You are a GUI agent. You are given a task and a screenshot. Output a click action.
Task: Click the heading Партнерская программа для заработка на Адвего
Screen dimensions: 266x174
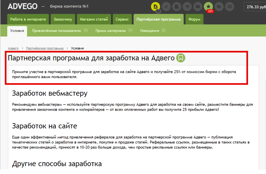click(91, 58)
